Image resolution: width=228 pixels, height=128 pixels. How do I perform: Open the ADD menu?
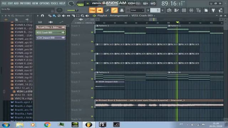[x=16, y=3]
